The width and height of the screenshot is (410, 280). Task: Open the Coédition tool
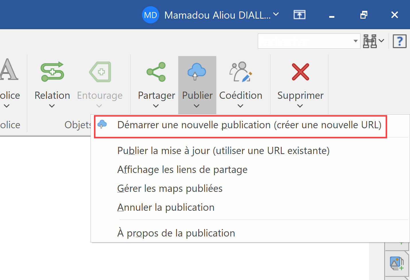coord(241,72)
